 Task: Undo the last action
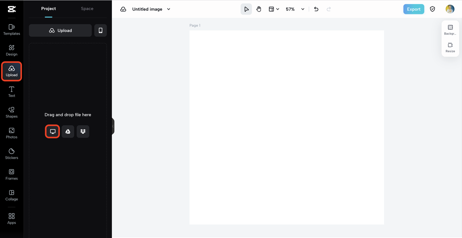pyautogui.click(x=316, y=9)
